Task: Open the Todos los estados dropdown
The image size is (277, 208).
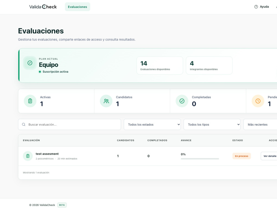Action: (152, 125)
